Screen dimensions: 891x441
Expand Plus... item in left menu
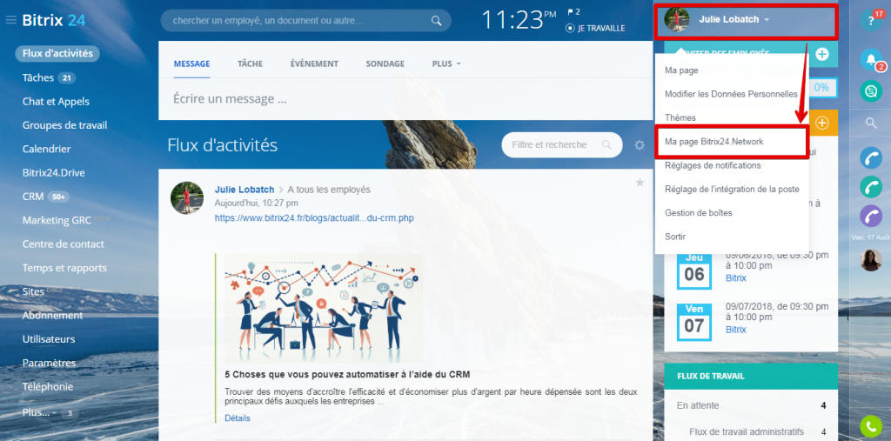pyautogui.click(x=39, y=412)
